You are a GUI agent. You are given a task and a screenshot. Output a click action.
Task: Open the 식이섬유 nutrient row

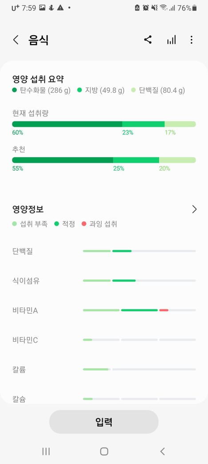[104, 281]
